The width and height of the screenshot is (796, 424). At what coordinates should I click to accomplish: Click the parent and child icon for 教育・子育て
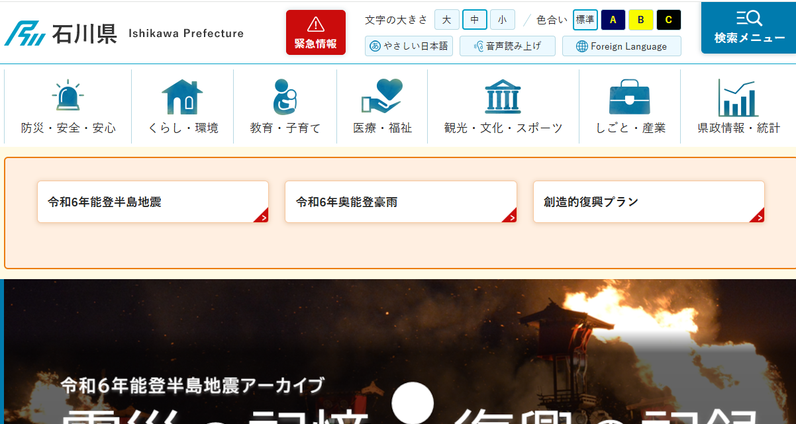coord(285,97)
